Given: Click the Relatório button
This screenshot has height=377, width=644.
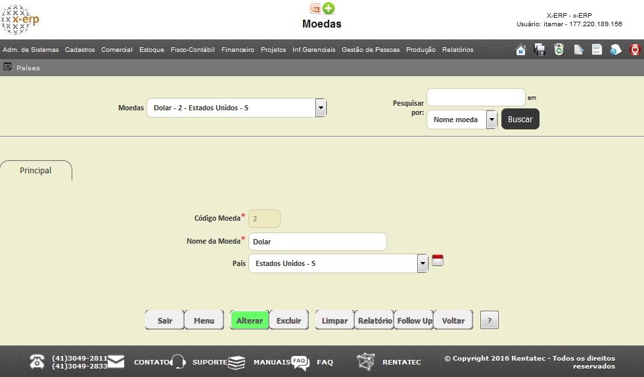Looking at the screenshot, I should [x=375, y=321].
